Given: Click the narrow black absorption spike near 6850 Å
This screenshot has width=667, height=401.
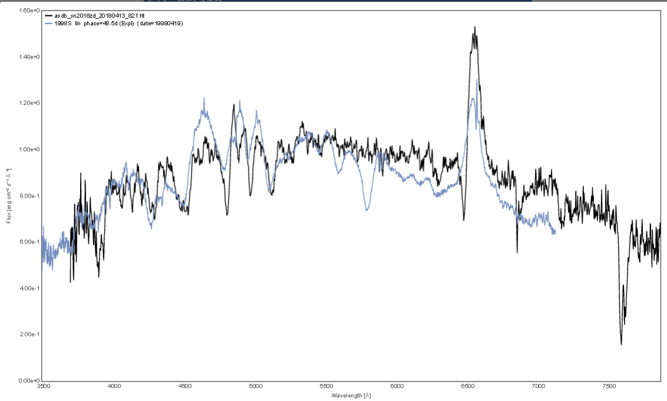Looking at the screenshot, I should tap(517, 252).
